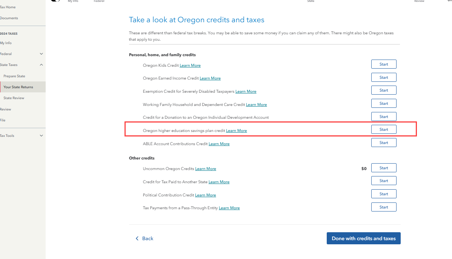
Task: Start Credit for Tax Paid to Another State
Action: coord(384,181)
